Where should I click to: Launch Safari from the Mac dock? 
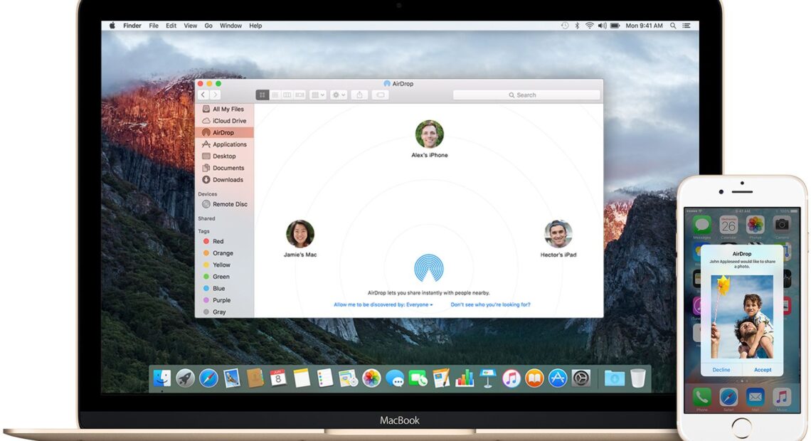208,378
